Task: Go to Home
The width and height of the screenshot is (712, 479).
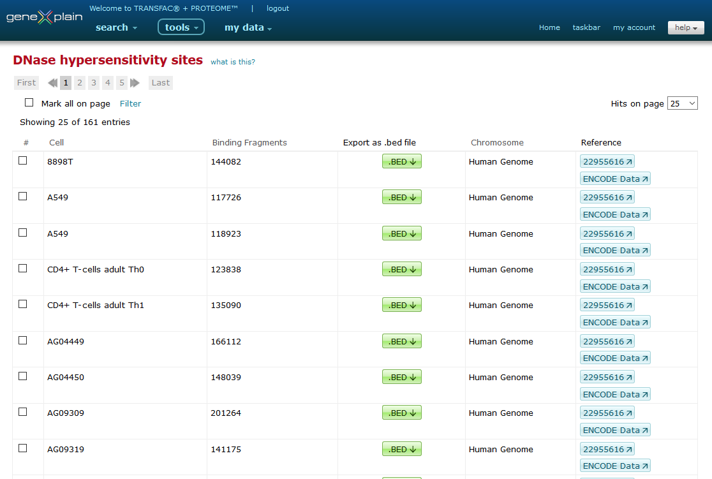Action: tap(549, 27)
